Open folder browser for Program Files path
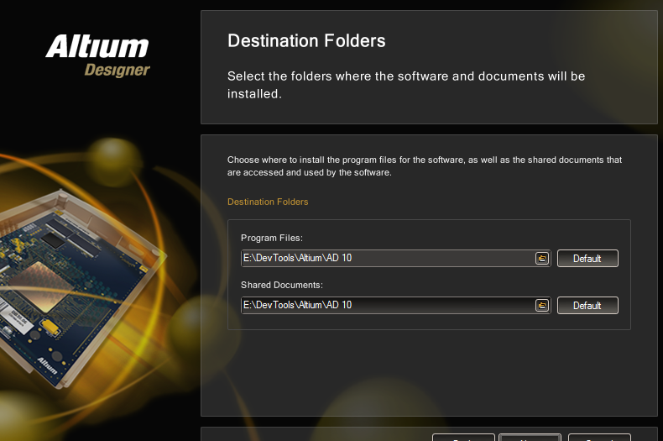This screenshot has height=441, width=663. pyautogui.click(x=541, y=258)
